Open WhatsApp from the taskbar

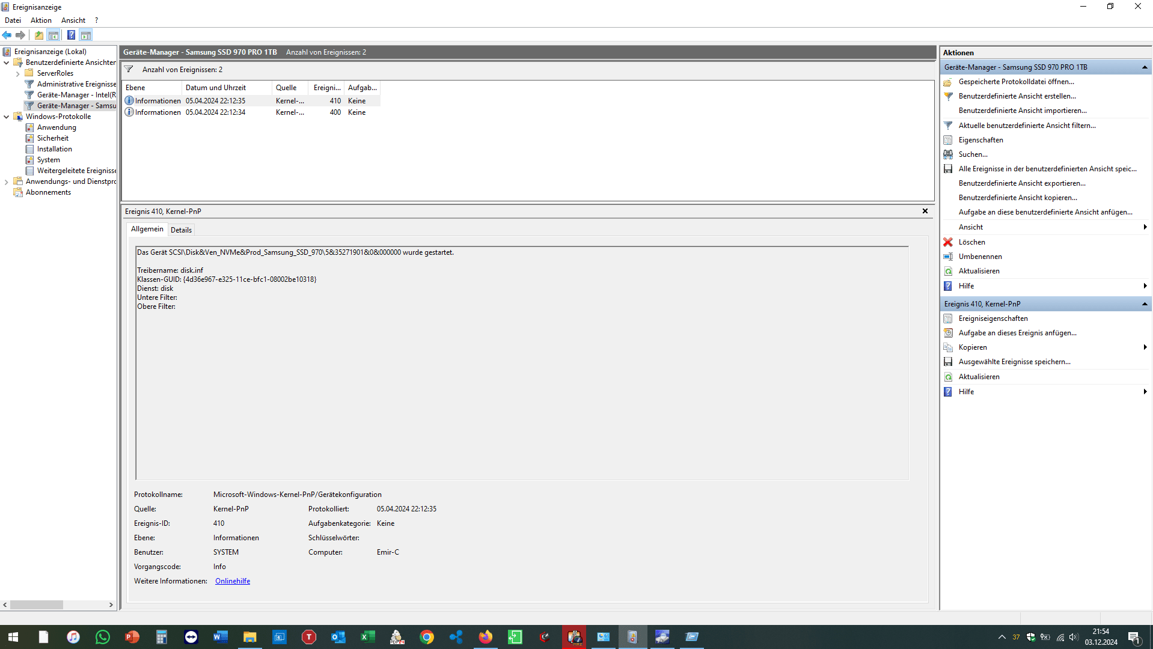103,637
